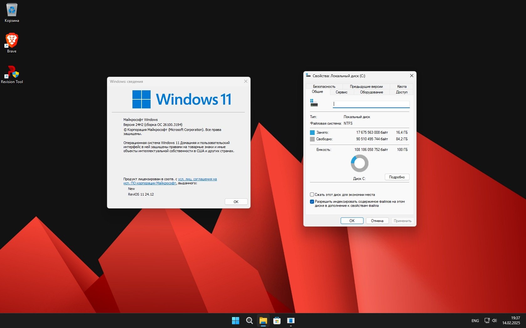Launch the Revision Tool desktop shortcut
The width and height of the screenshot is (526, 328).
click(12, 74)
